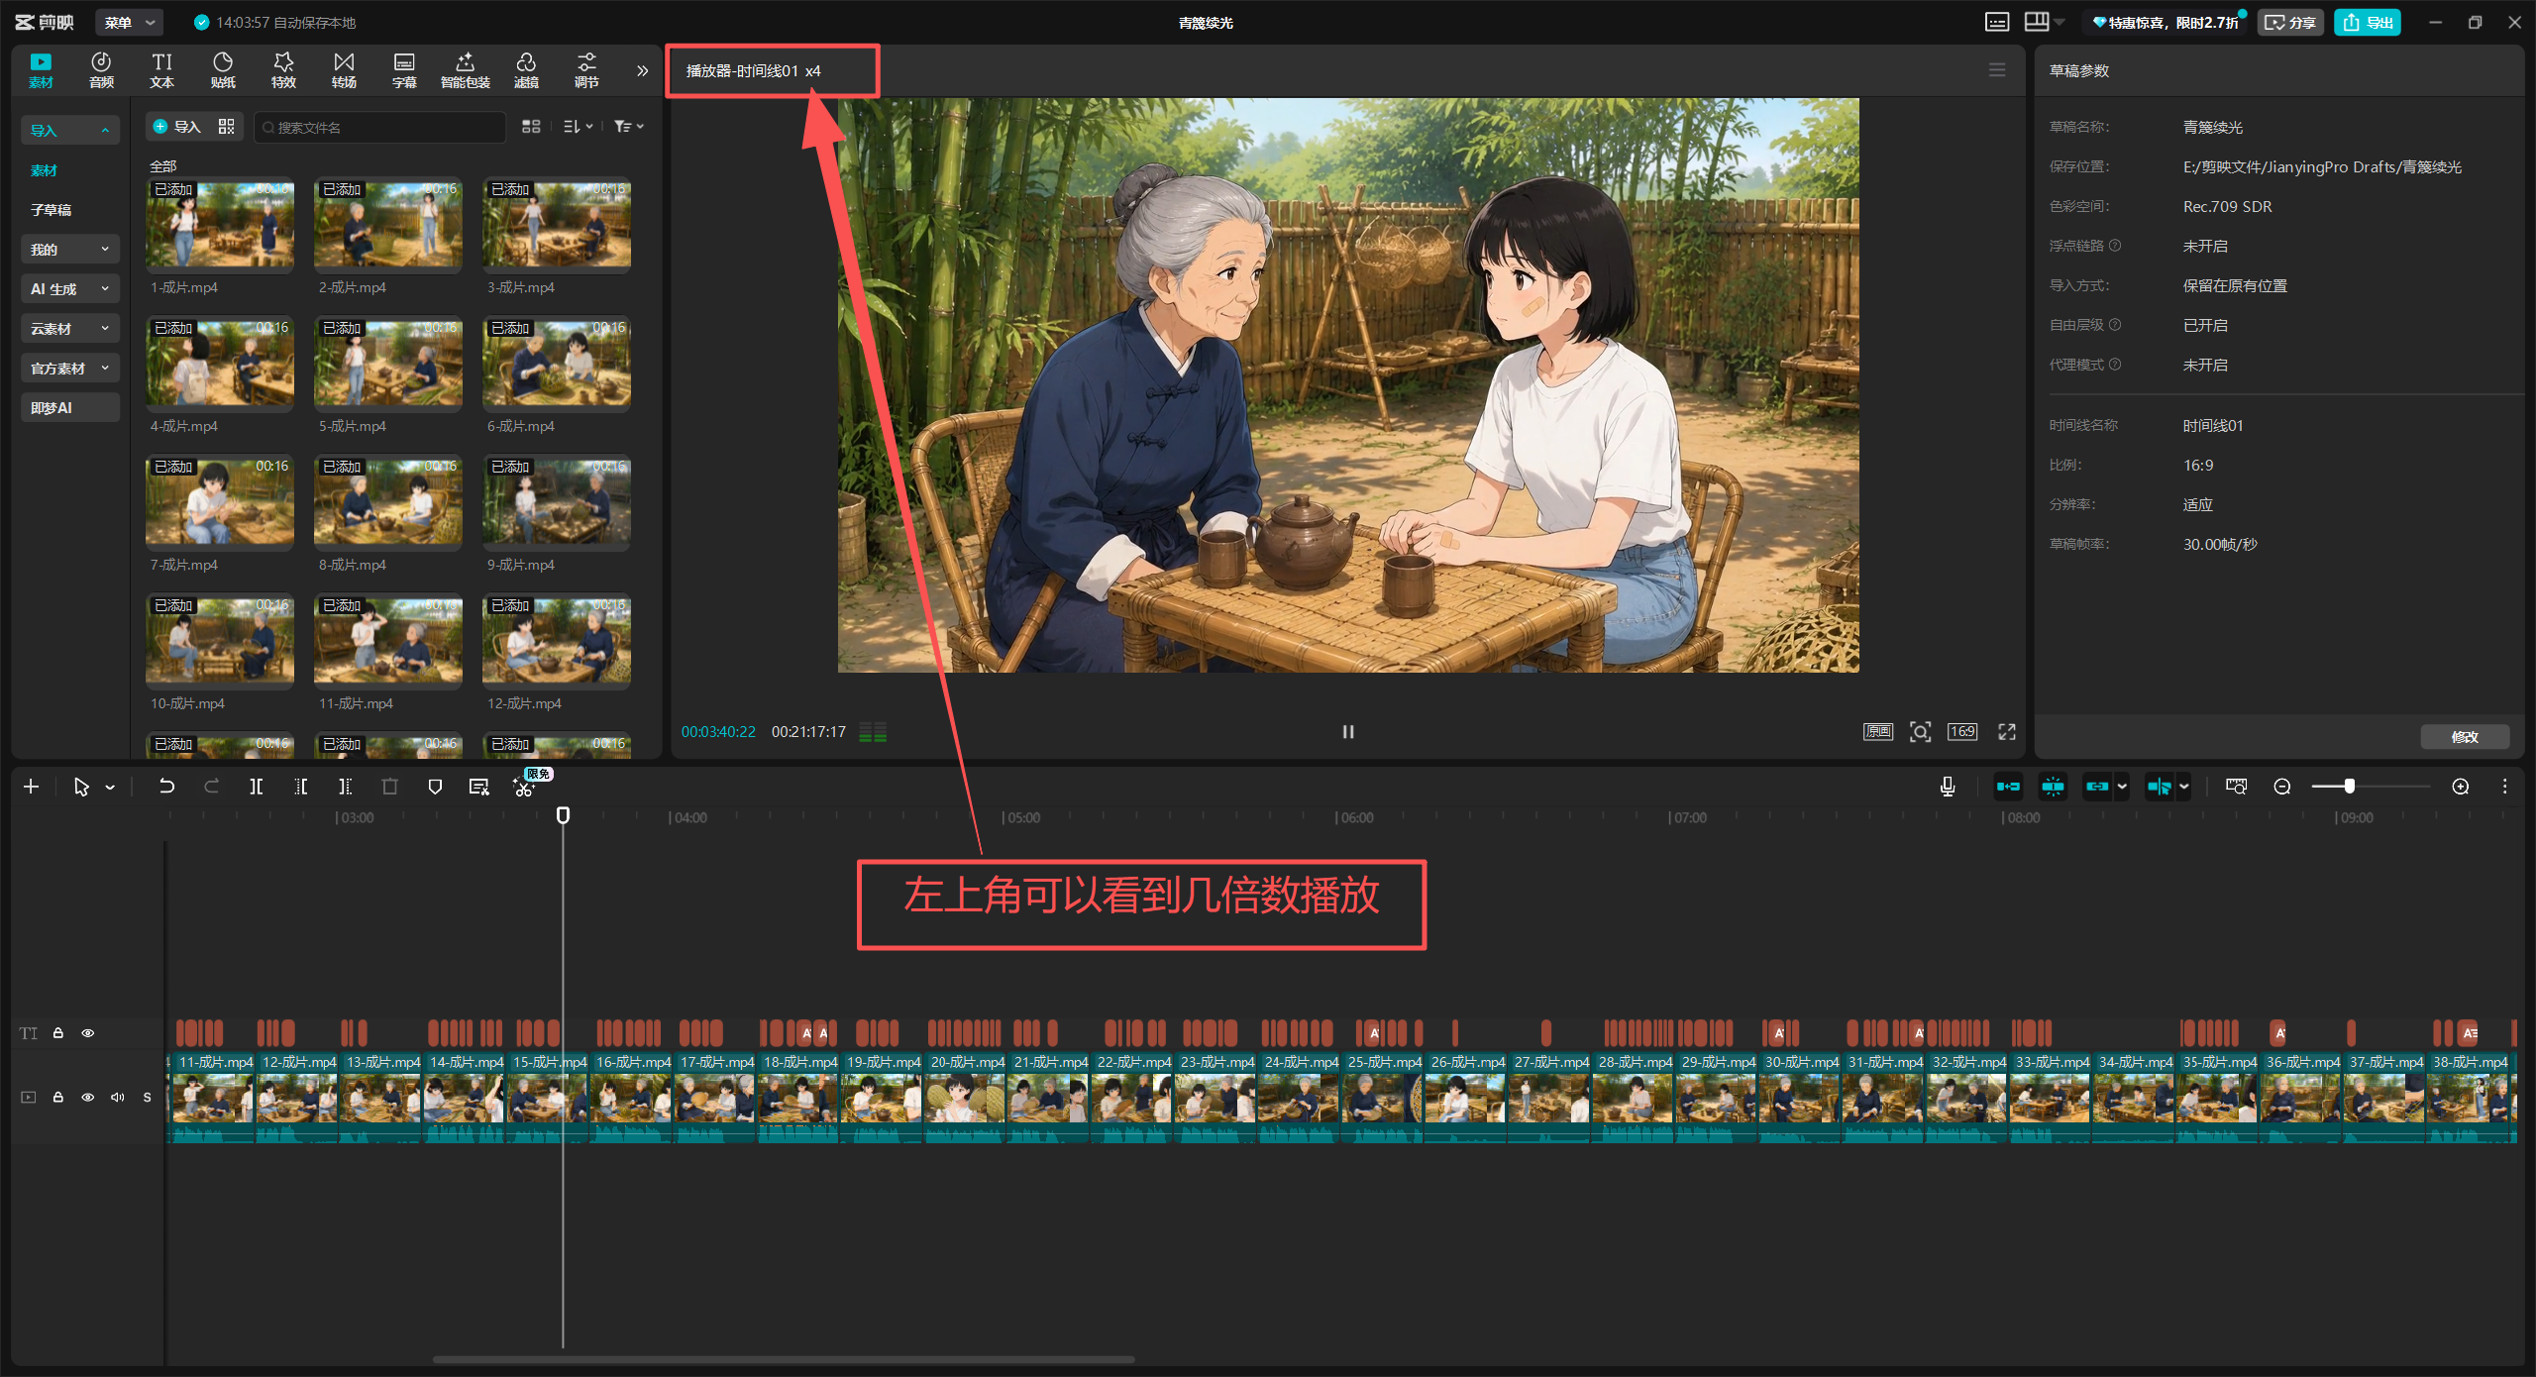Lock the text track

coord(58,1033)
